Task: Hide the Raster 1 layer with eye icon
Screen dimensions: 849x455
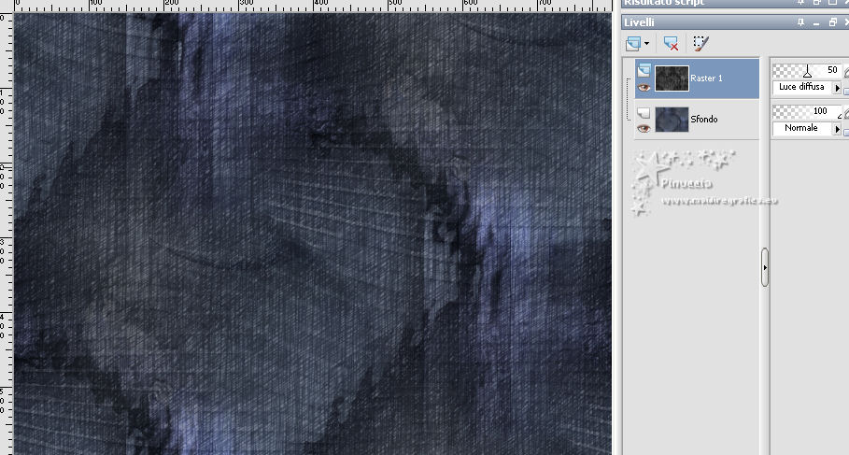Action: (644, 87)
